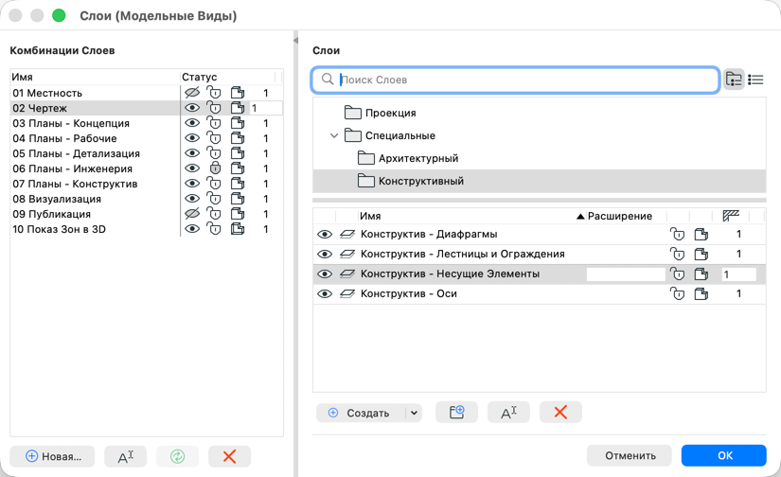Click solid model icon for Конструктив - Несущие Элементы
The image size is (781, 477).
(x=701, y=274)
